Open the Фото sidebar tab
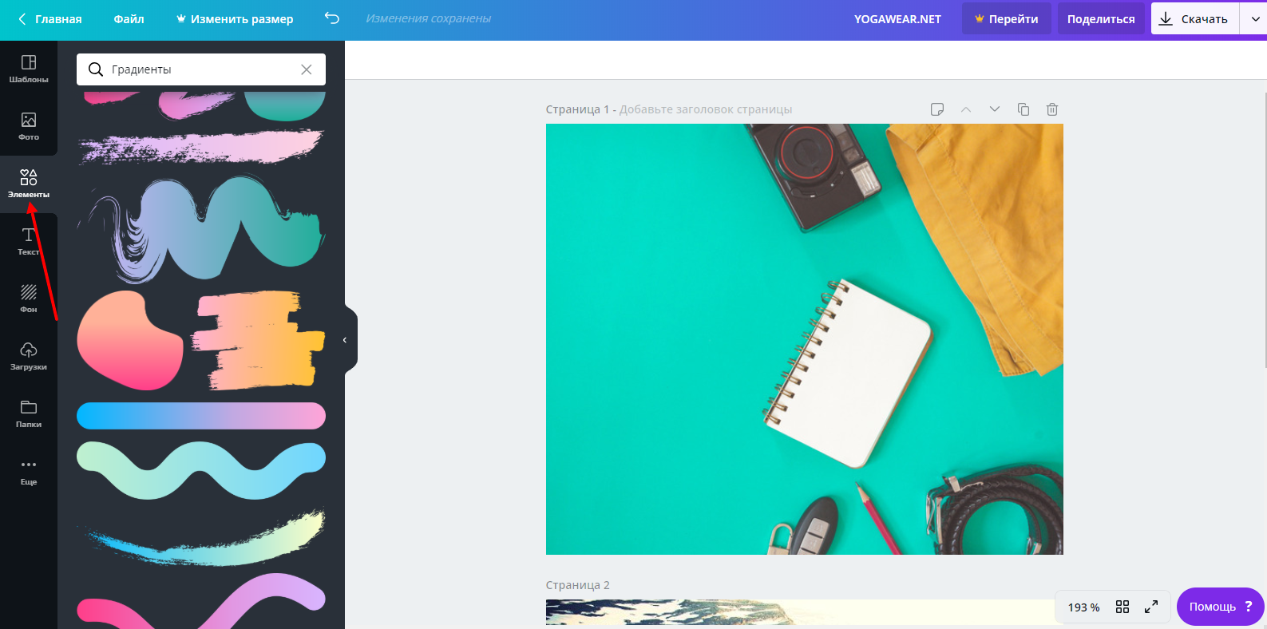Image resolution: width=1267 pixels, height=629 pixels. tap(29, 127)
